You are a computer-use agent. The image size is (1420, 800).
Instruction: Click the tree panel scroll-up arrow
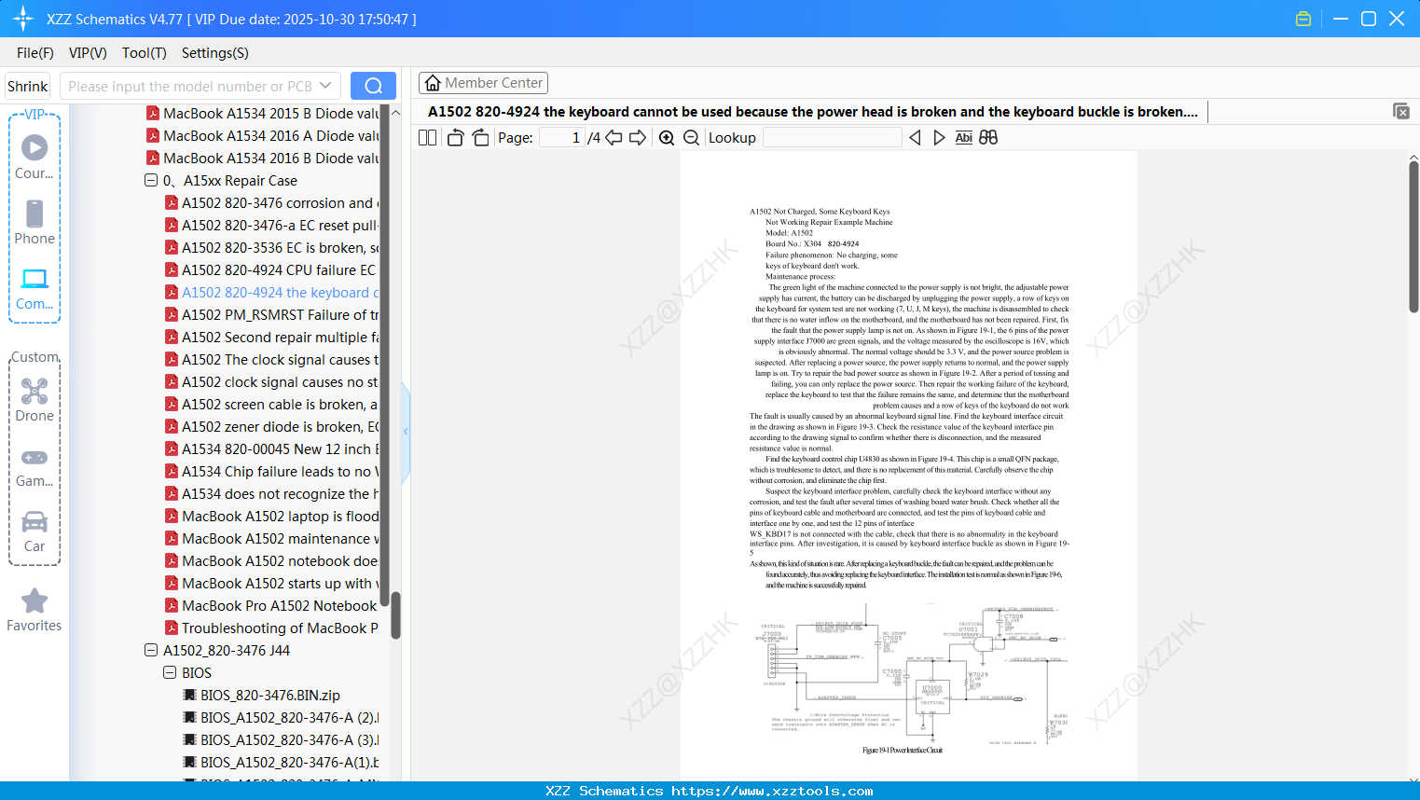pos(395,112)
